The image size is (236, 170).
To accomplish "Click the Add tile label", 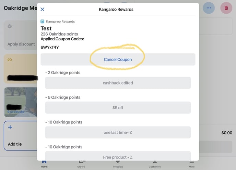I will point(15,144).
